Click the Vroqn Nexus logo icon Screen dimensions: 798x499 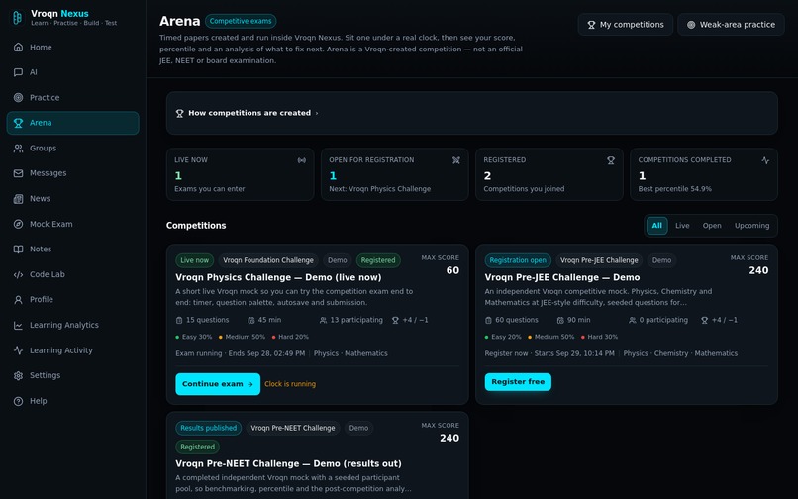point(17,17)
